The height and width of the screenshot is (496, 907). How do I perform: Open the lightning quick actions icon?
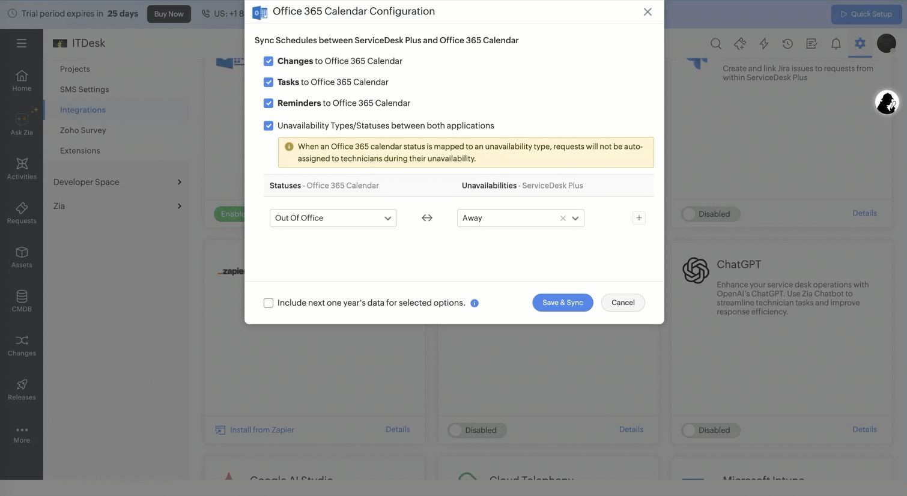coord(764,43)
